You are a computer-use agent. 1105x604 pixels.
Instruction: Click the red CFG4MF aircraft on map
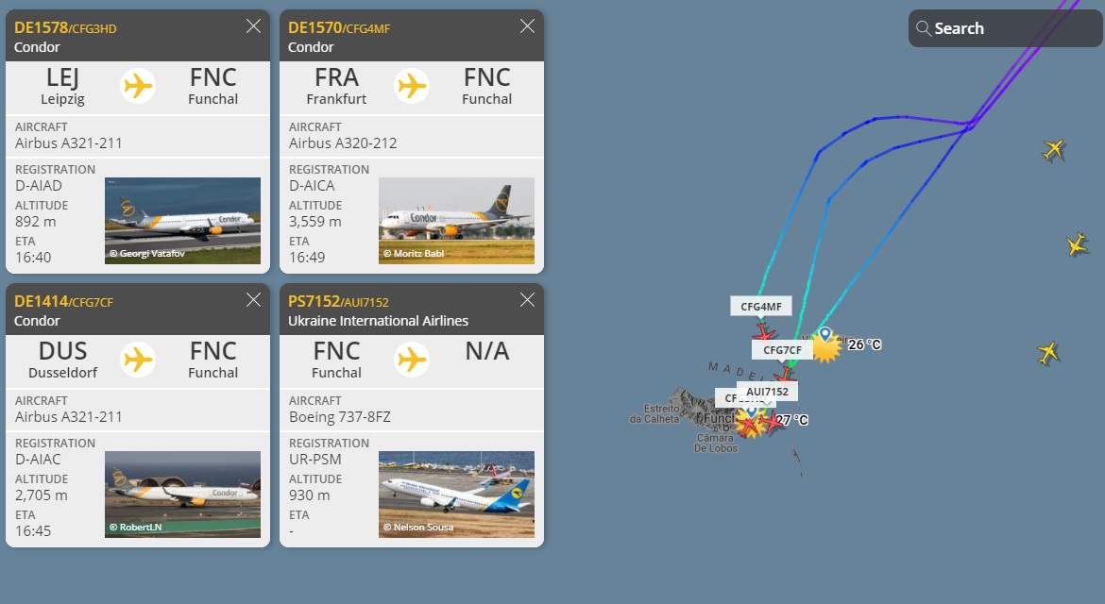(763, 333)
